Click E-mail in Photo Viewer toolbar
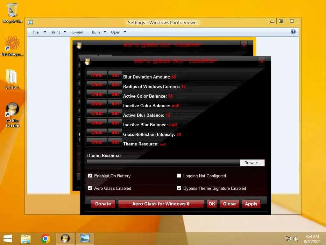Image resolution: width=326 pixels, height=245 pixels. click(77, 32)
